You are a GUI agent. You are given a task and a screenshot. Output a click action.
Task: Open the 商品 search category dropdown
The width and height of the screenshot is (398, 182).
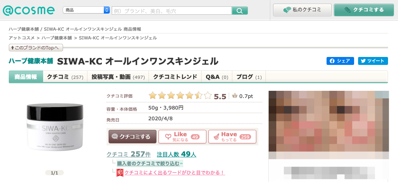pos(86,10)
